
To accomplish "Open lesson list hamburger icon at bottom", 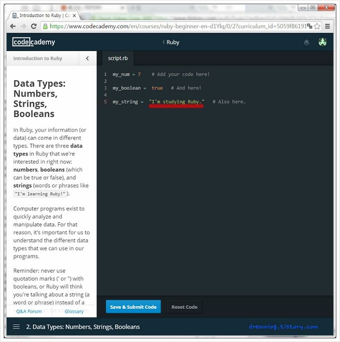I will [17, 326].
